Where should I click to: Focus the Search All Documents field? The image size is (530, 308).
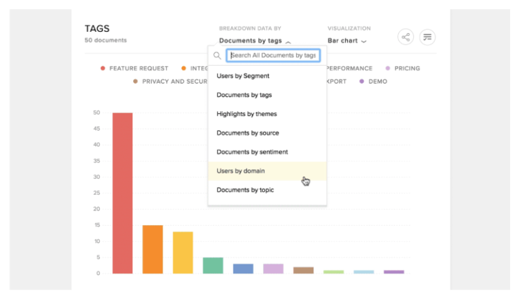pos(273,55)
